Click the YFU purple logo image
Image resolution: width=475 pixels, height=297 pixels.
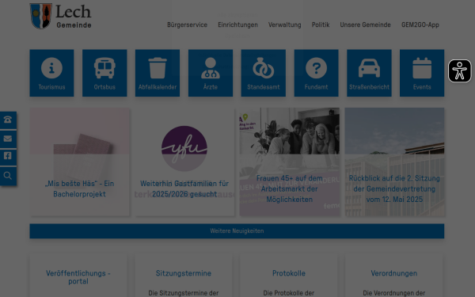tap(184, 149)
